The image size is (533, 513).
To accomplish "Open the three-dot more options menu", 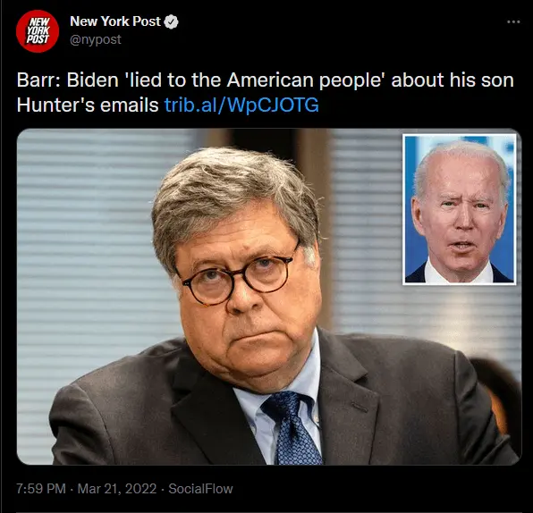I will point(513,21).
